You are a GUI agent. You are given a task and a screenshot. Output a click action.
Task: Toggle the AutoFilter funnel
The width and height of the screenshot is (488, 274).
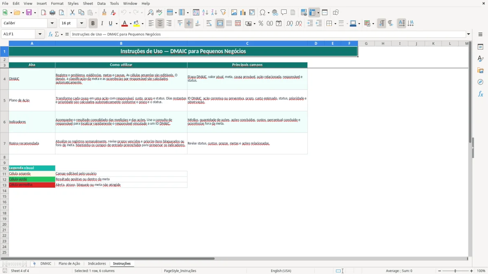(x=223, y=13)
